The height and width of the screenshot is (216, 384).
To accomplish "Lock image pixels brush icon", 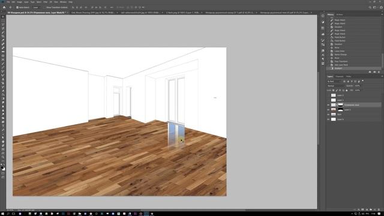I will click(x=337, y=91).
